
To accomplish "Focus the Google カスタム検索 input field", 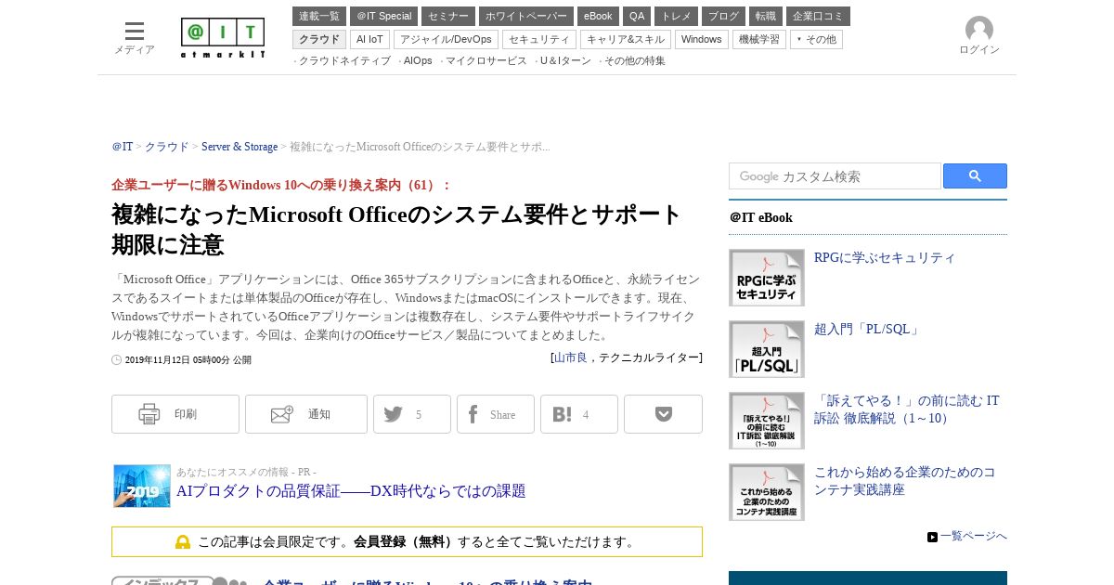I will (835, 176).
